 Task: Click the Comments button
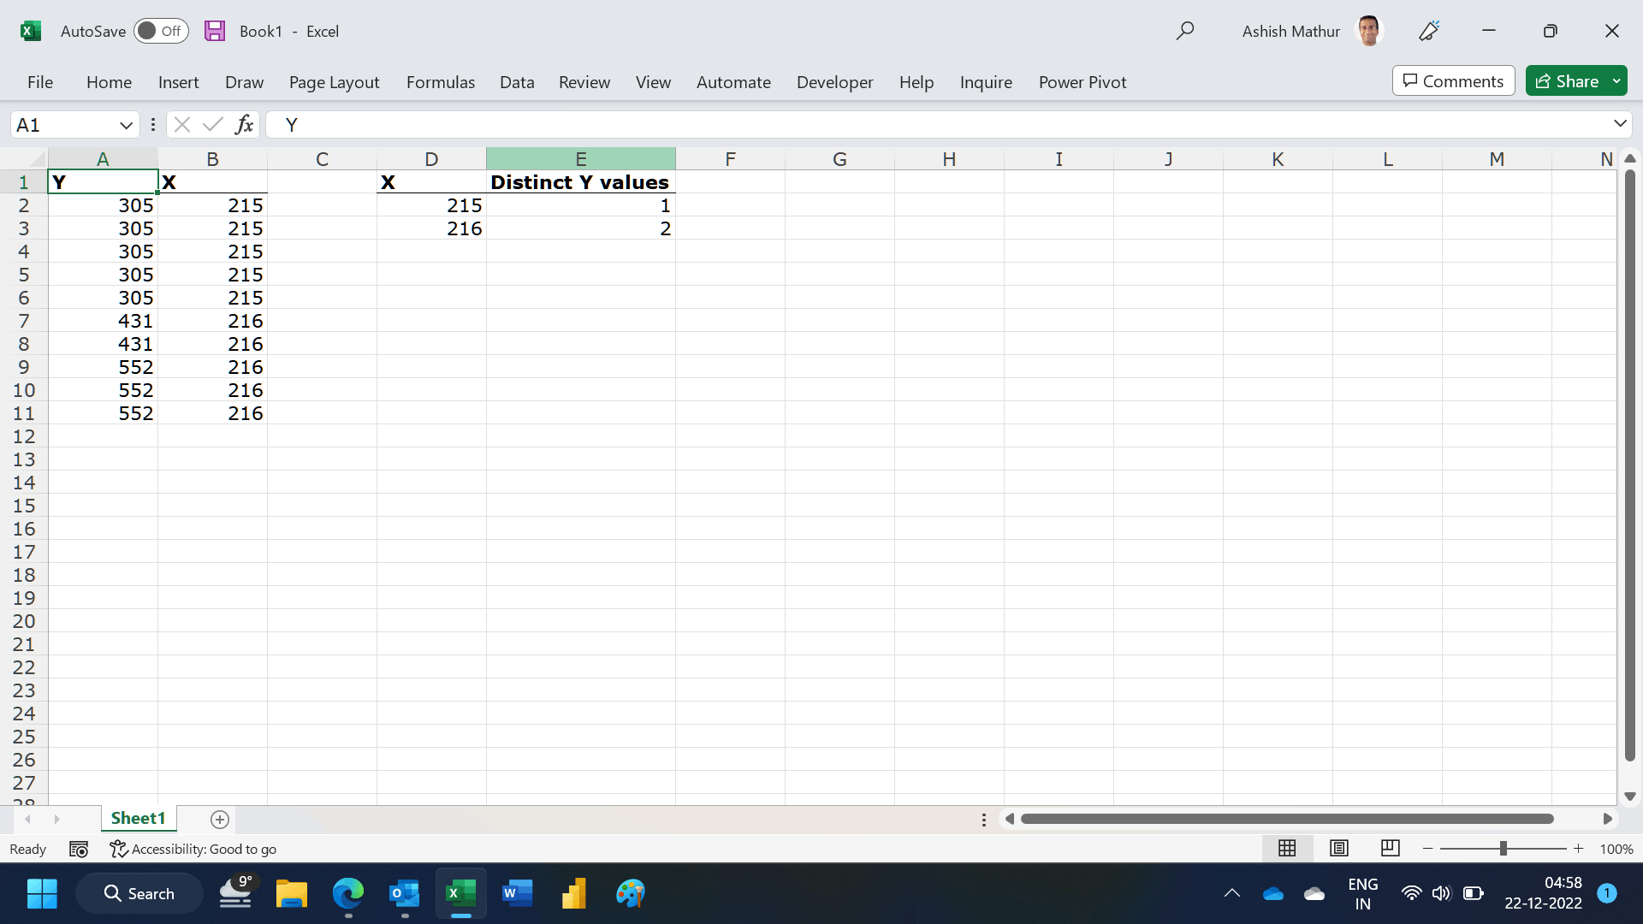point(1453,81)
